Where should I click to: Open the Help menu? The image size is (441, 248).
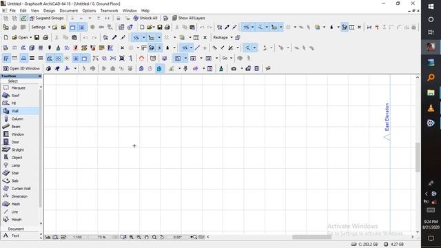(145, 10)
